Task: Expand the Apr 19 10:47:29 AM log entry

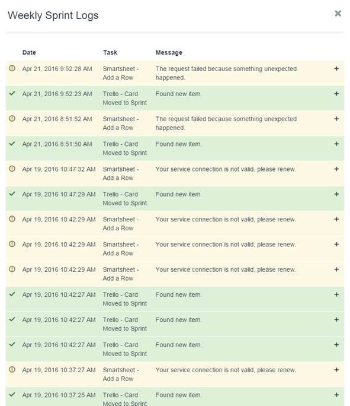Action: tap(336, 194)
